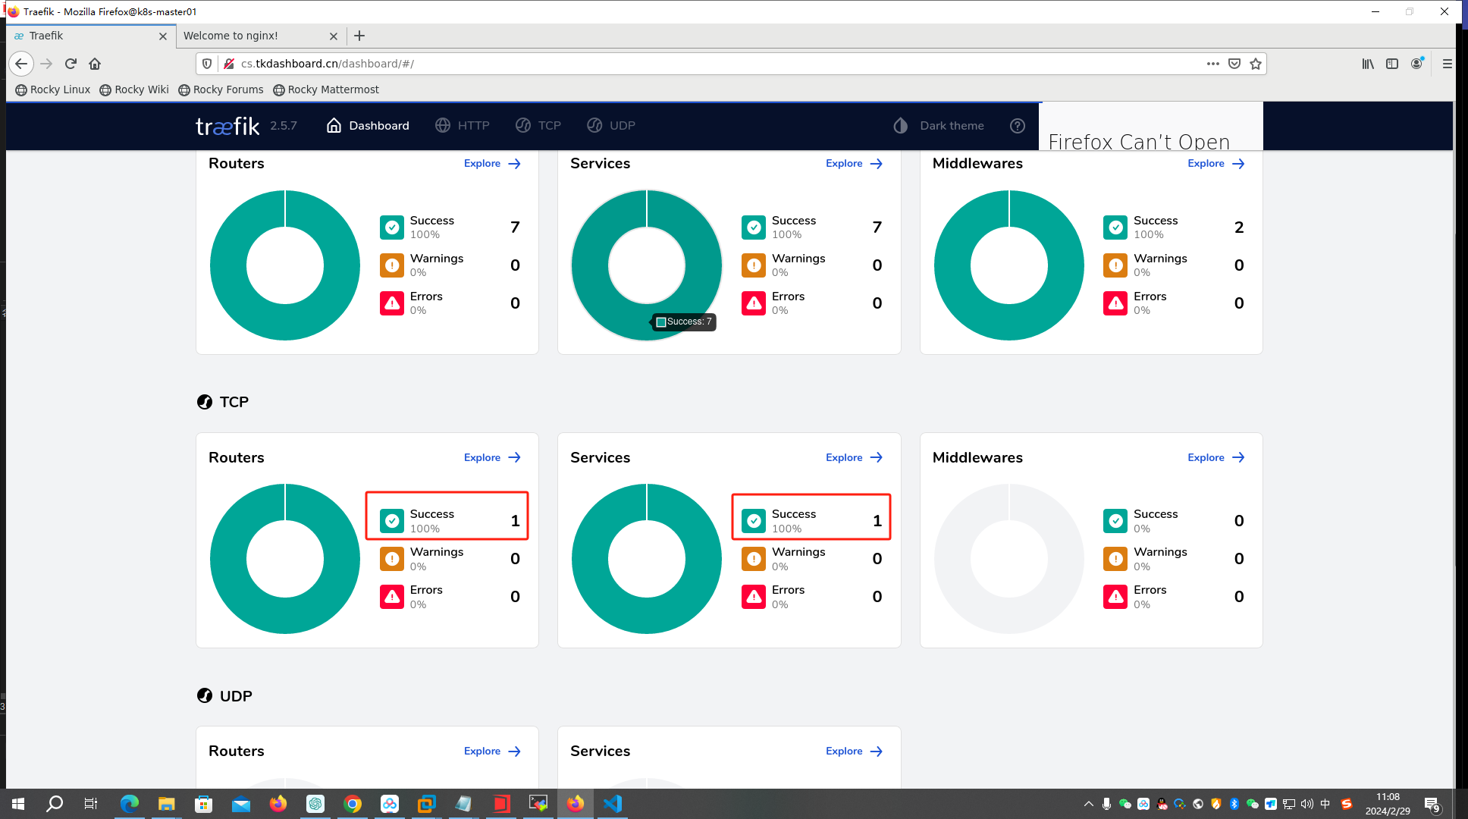This screenshot has width=1468, height=819.
Task: Explore HTTP Services
Action: coord(854,164)
